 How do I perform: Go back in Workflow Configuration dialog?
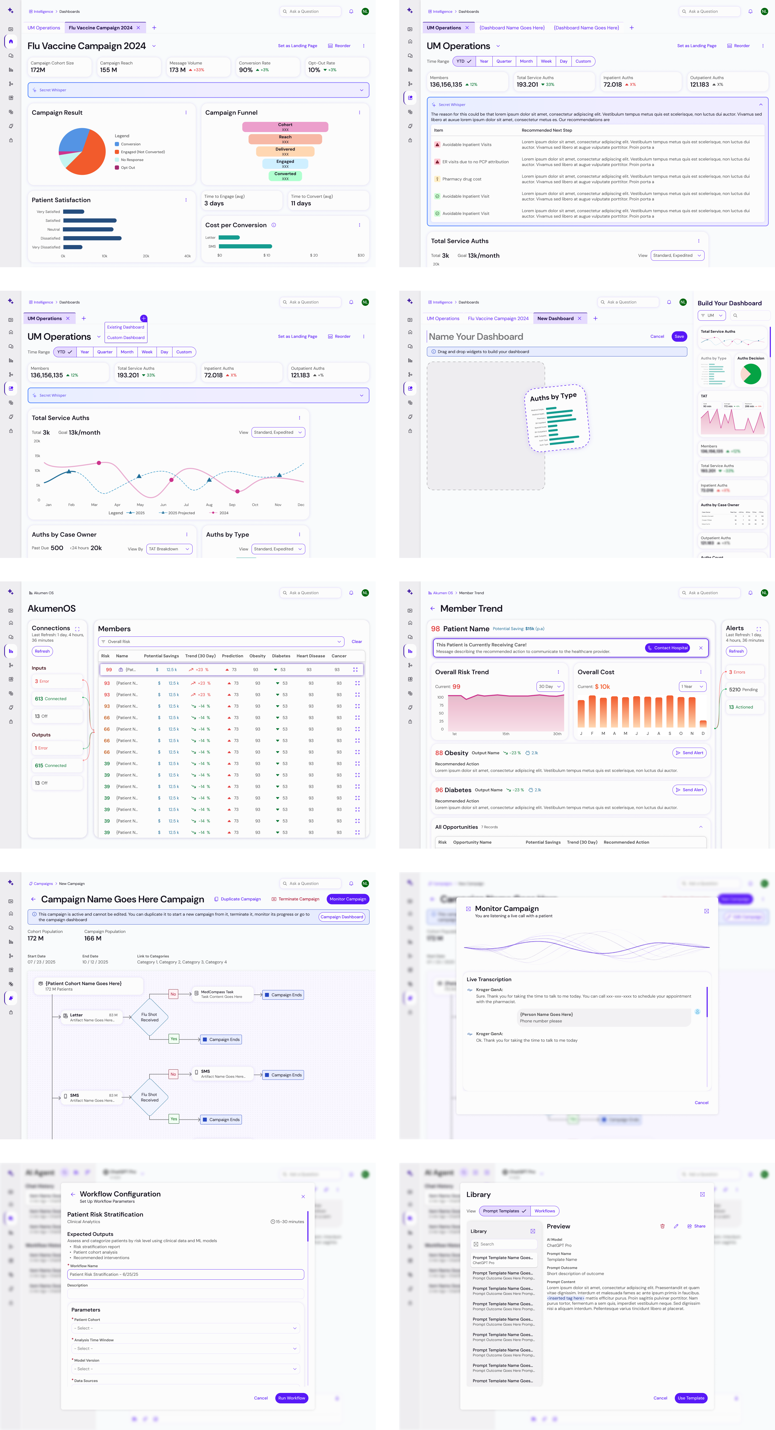click(73, 1194)
